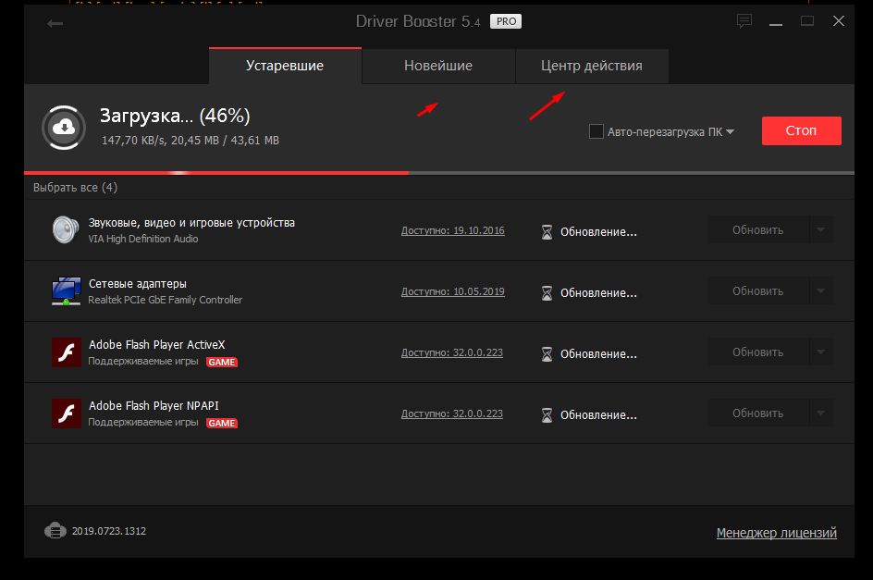Click the database version icon at bottom
The height and width of the screenshot is (580, 873).
coord(55,530)
